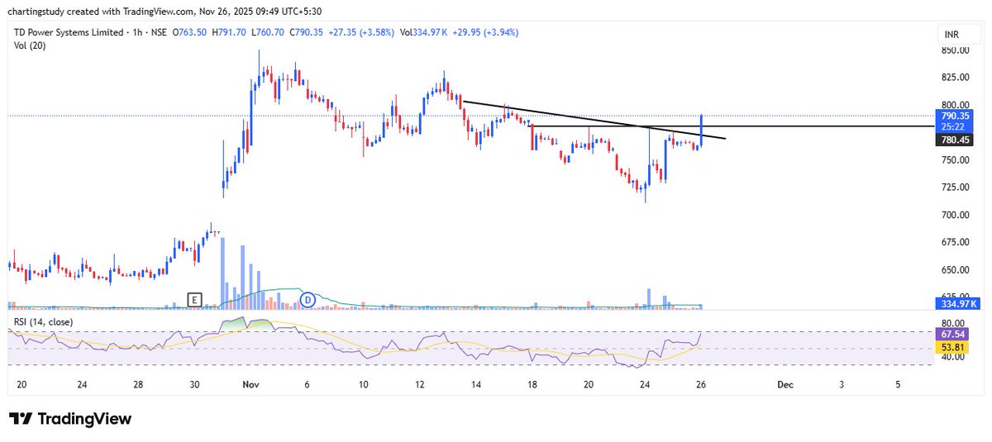The width and height of the screenshot is (992, 442).
Task: Click the open value O763.50 in header
Action: 191,35
